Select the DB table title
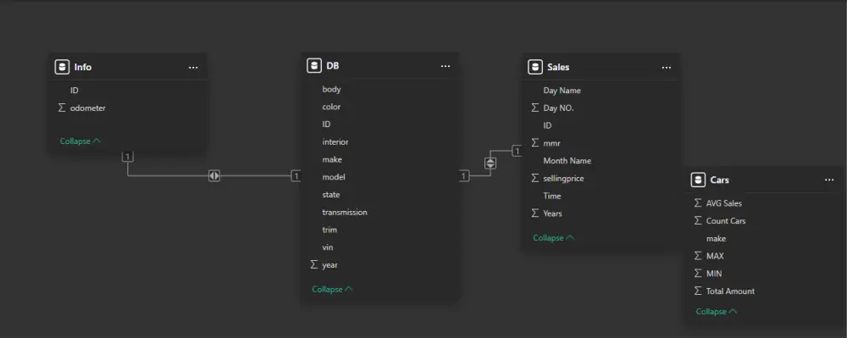The image size is (847, 338). 333,66
